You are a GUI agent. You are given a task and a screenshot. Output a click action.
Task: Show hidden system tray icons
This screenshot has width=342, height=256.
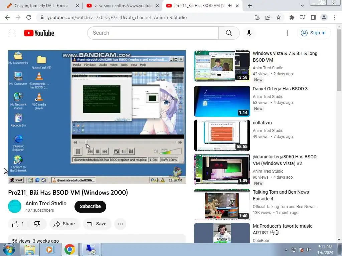(x=286, y=250)
